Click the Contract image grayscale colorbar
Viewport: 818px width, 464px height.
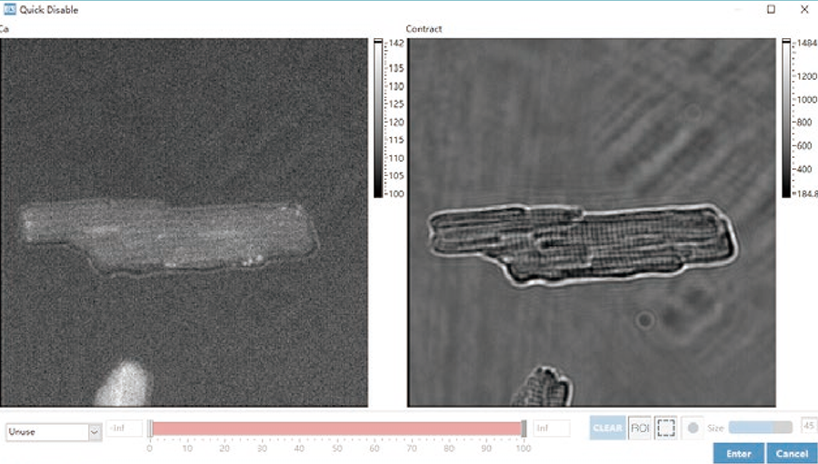[x=786, y=118]
